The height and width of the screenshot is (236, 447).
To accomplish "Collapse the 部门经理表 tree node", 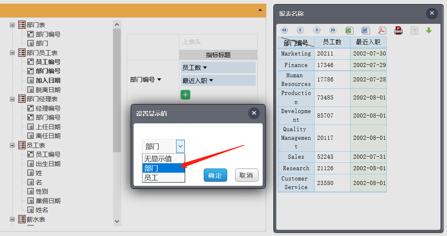I will 12,99.
